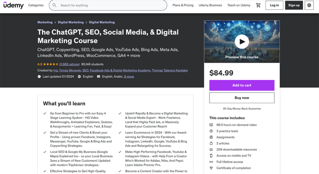Click the 85,146 students text
Viewport: 319px width, 174px height.
[92, 64]
